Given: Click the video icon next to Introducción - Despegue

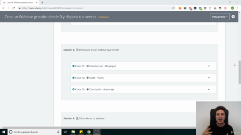Looking at the screenshot, I should pos(88,66).
